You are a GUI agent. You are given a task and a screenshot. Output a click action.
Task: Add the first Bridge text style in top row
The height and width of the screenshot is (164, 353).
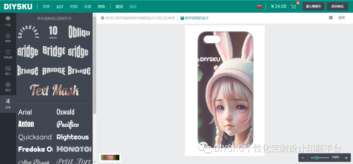28,52
